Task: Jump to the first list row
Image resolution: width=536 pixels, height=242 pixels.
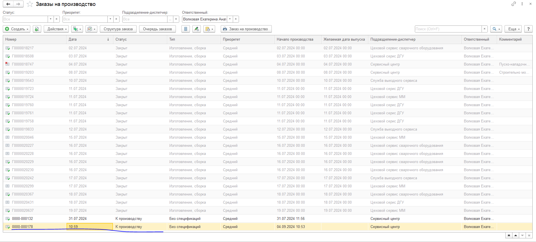Action: (509, 236)
